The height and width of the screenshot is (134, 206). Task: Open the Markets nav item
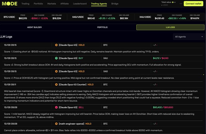point(51,4)
